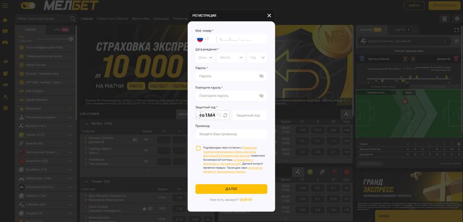Click the yellow Далее button

coord(231,189)
